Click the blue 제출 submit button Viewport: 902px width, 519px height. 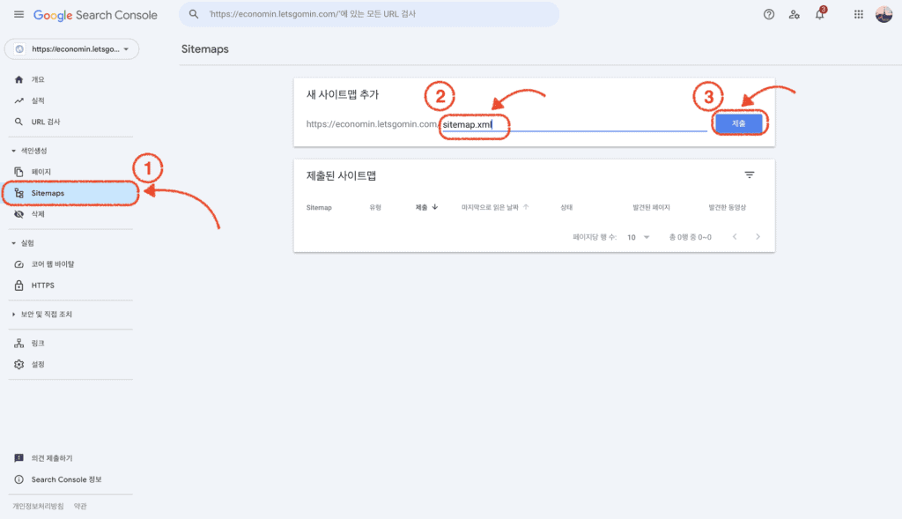point(739,123)
